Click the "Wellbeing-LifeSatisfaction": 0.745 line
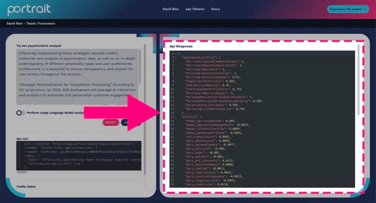This screenshot has width=376, height=203. coord(214,109)
